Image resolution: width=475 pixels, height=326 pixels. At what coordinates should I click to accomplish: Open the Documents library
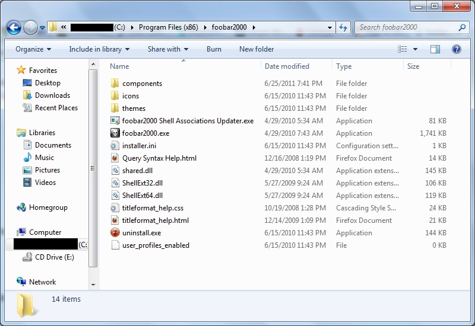coord(53,145)
